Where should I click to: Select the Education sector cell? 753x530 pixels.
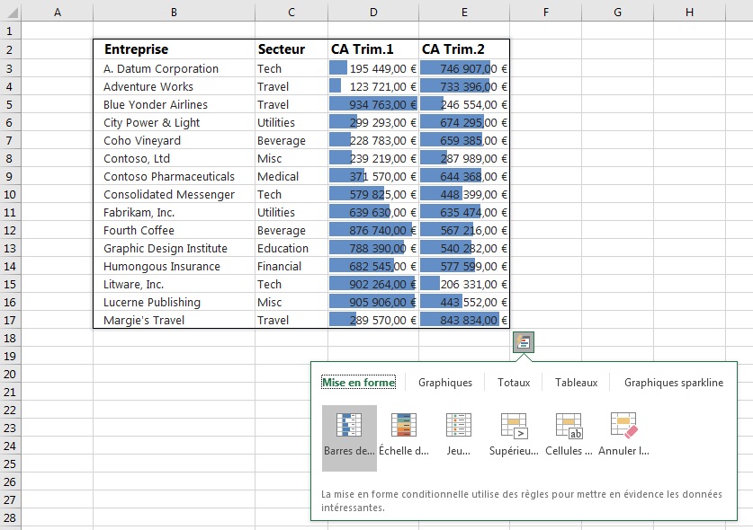pos(291,249)
